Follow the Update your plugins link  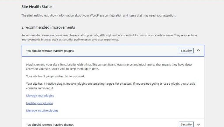pyautogui.click(x=39, y=103)
